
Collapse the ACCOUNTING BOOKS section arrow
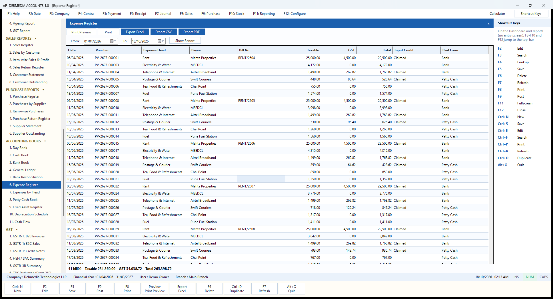(x=45, y=141)
